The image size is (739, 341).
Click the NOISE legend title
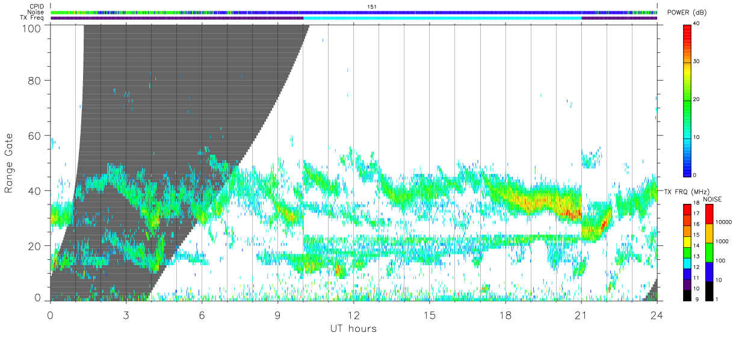point(713,199)
